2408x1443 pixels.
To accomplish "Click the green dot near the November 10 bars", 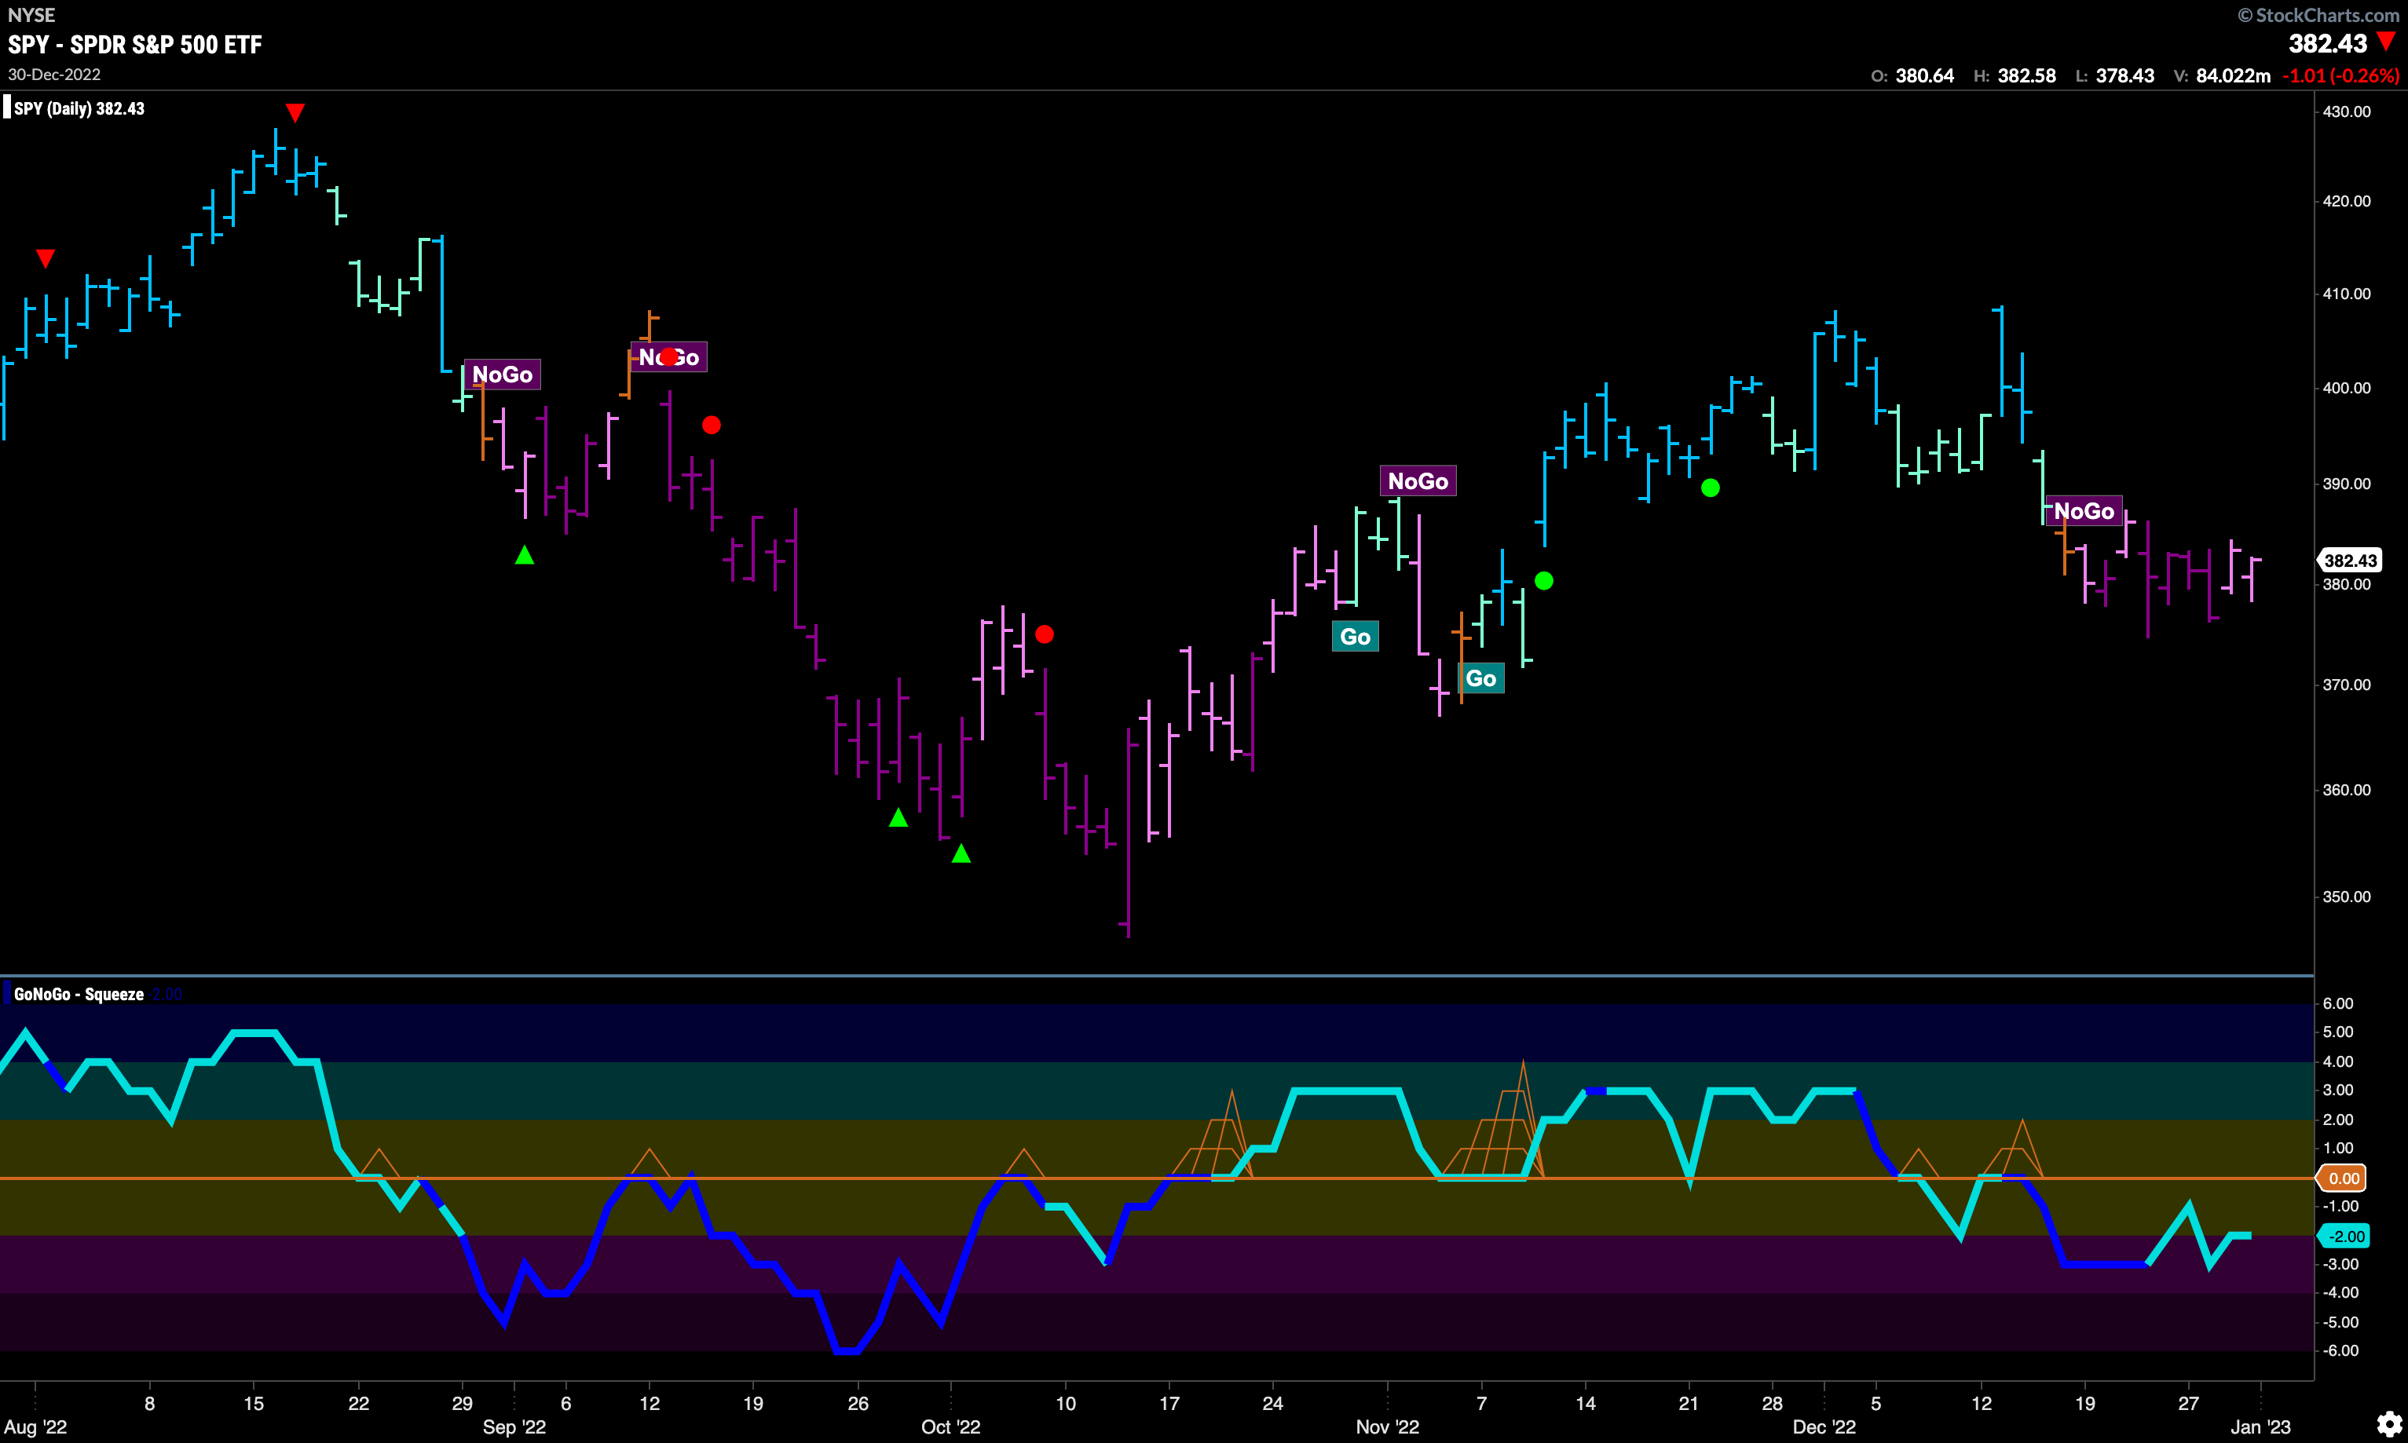I will tap(1543, 580).
